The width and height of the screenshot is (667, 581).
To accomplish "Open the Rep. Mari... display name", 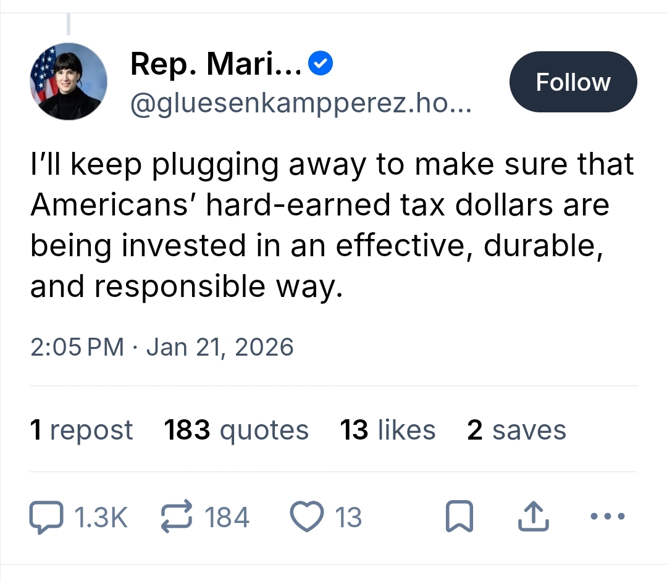I will click(x=216, y=65).
